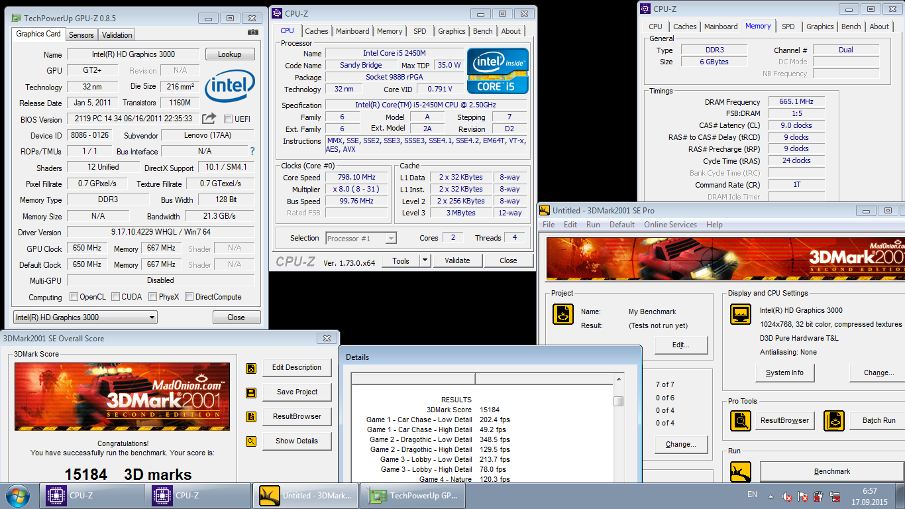The height and width of the screenshot is (509, 905).
Task: Click the floppy disk icon beside Save Project
Action: (251, 392)
